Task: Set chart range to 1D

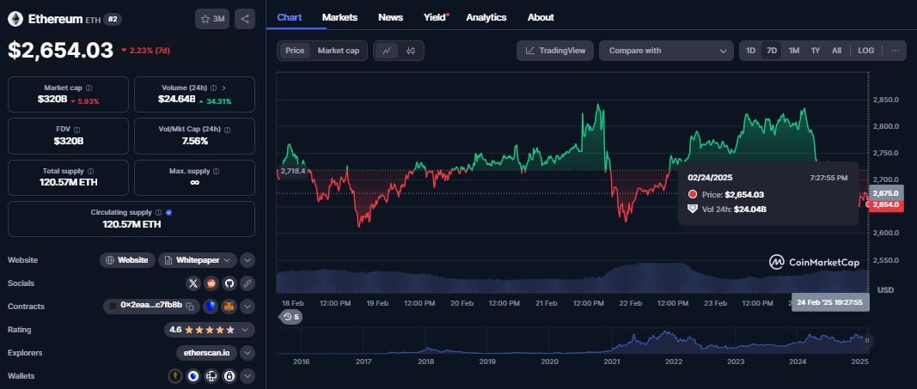Action: tap(750, 51)
